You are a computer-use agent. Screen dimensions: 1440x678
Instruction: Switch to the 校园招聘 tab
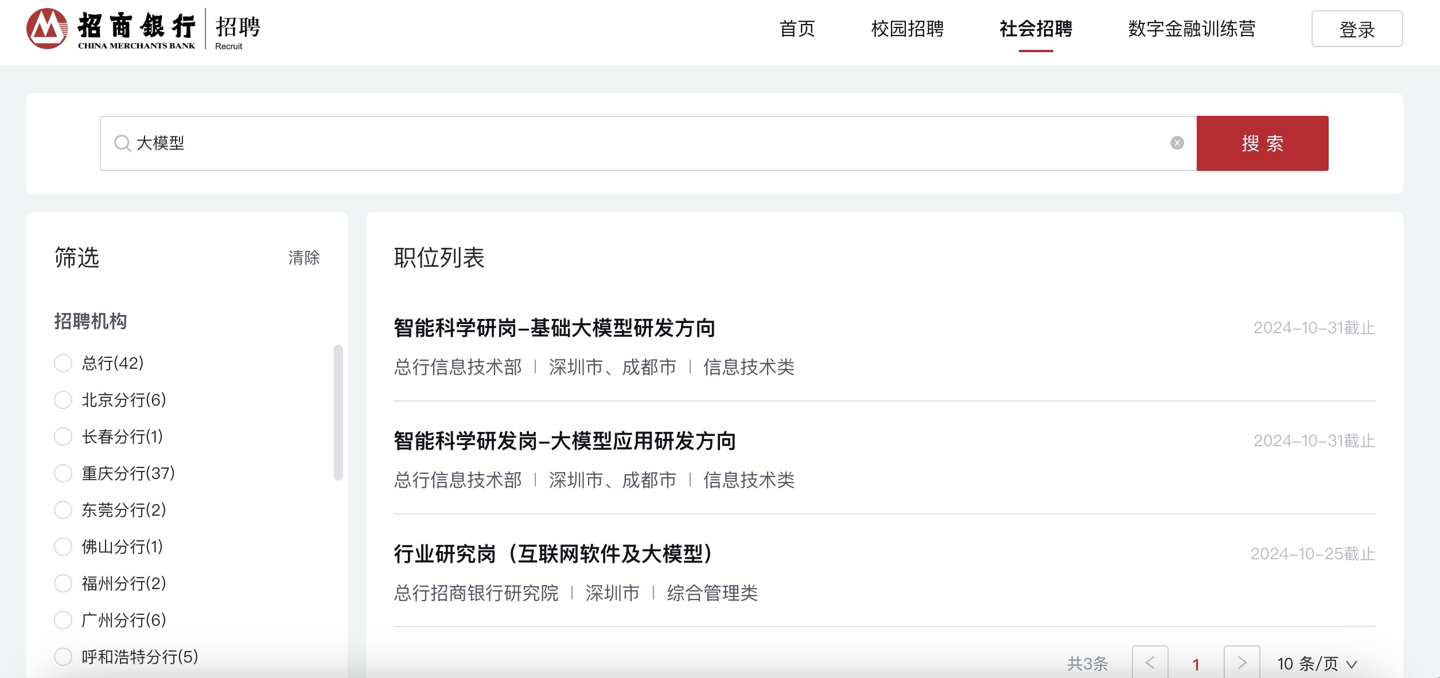click(907, 29)
